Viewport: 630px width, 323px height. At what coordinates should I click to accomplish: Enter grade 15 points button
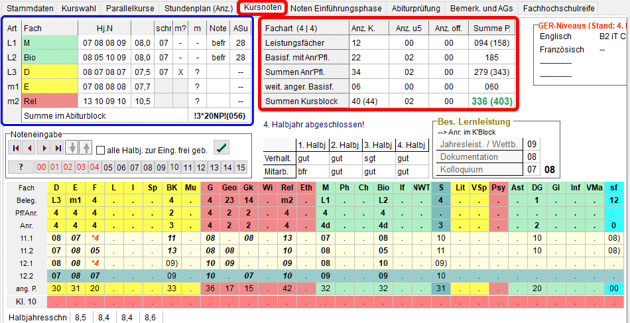(241, 167)
